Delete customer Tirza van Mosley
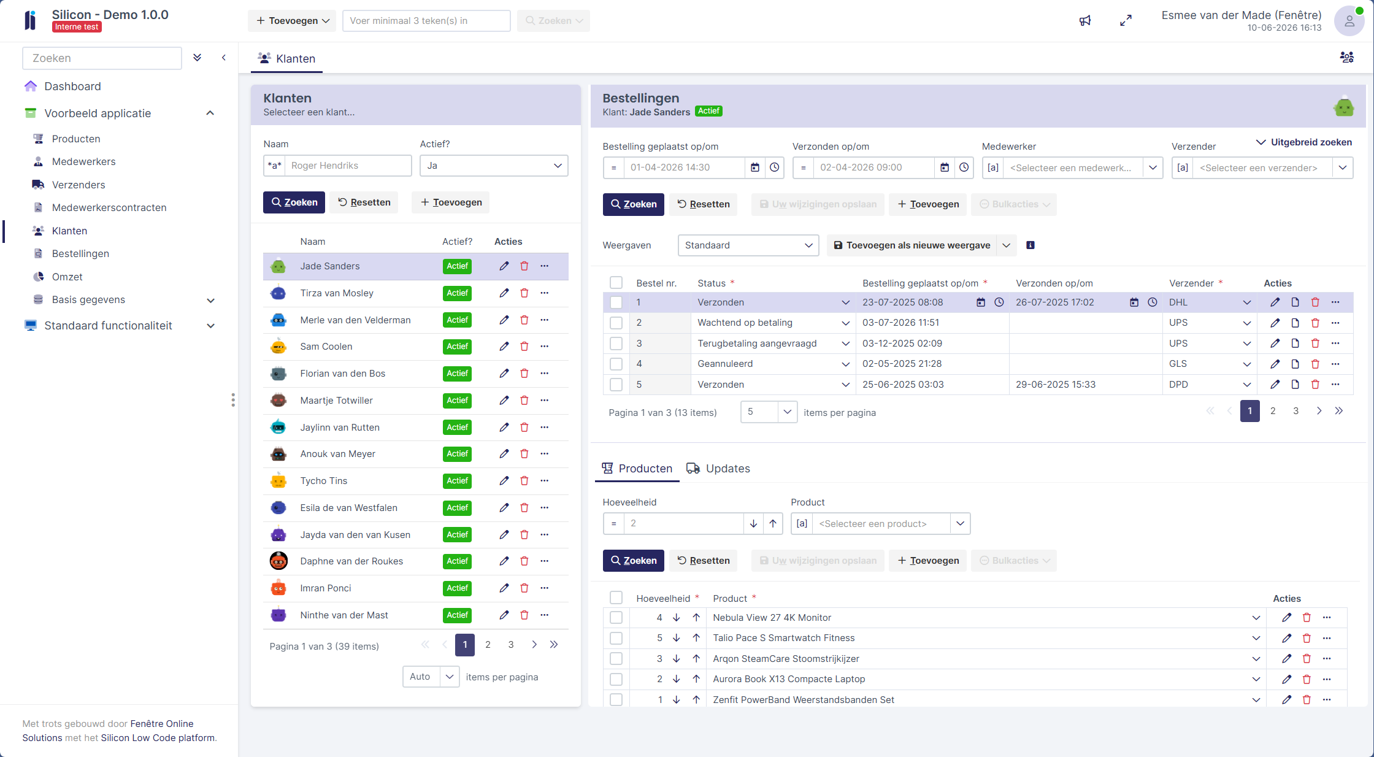The height and width of the screenshot is (757, 1374). pyautogui.click(x=524, y=293)
